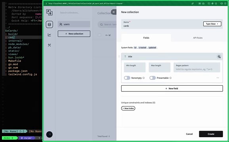Select 'go.sum' in the nvim listing
The image size is (229, 142).
[13, 67]
